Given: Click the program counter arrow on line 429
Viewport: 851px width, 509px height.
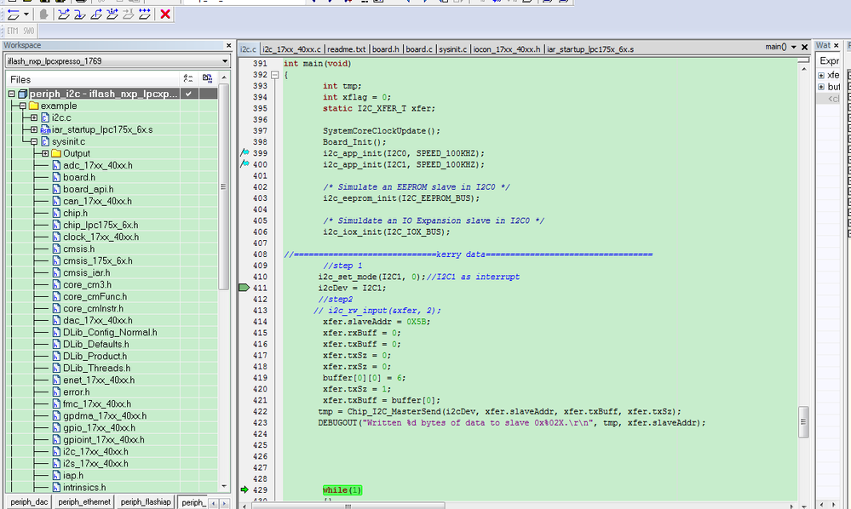Looking at the screenshot, I should coord(244,489).
